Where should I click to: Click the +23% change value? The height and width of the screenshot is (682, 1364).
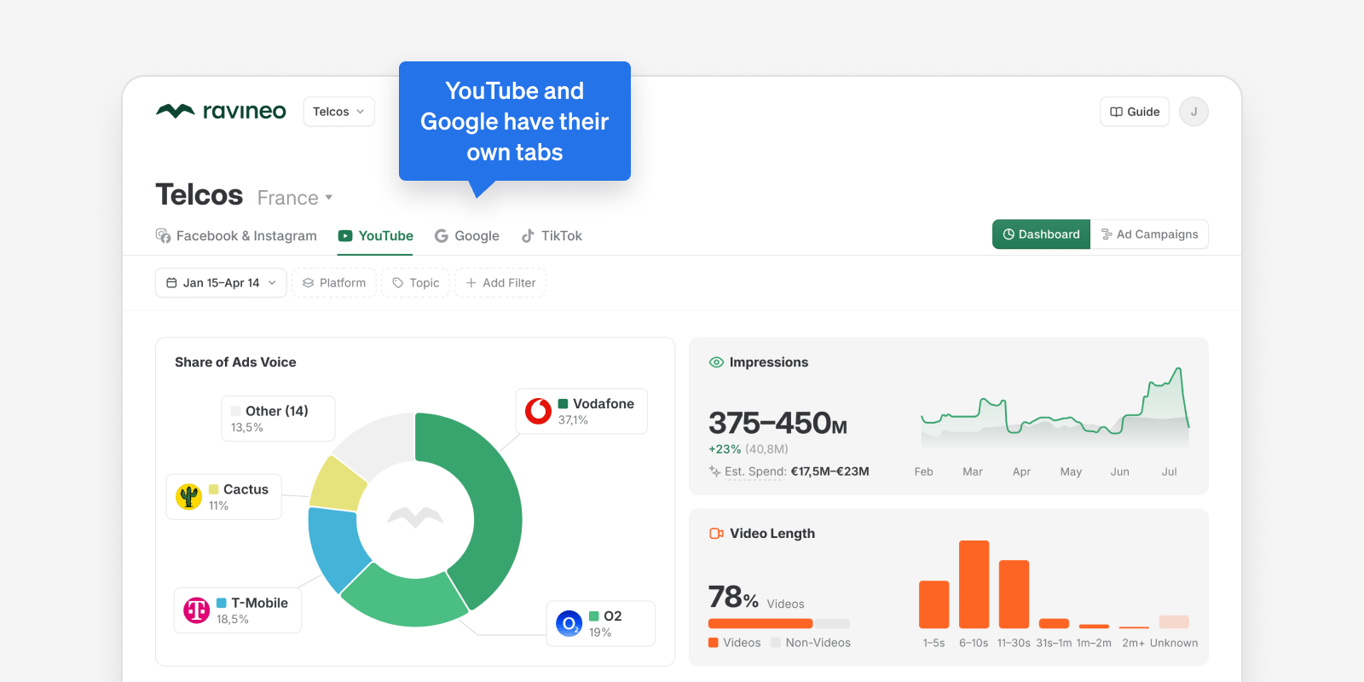pyautogui.click(x=725, y=449)
